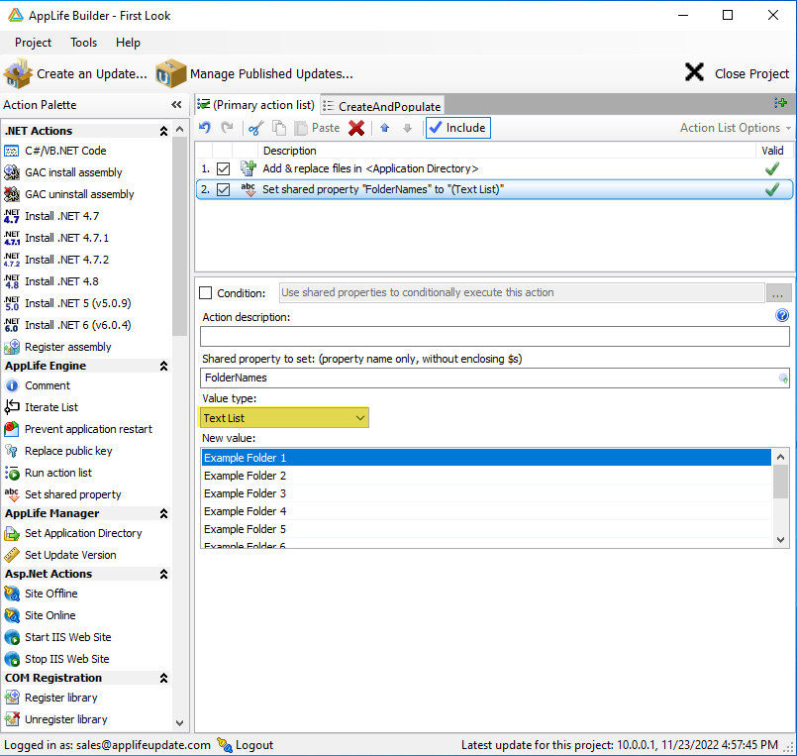
Task: Add a new action list with the green plus icon
Action: [x=781, y=103]
